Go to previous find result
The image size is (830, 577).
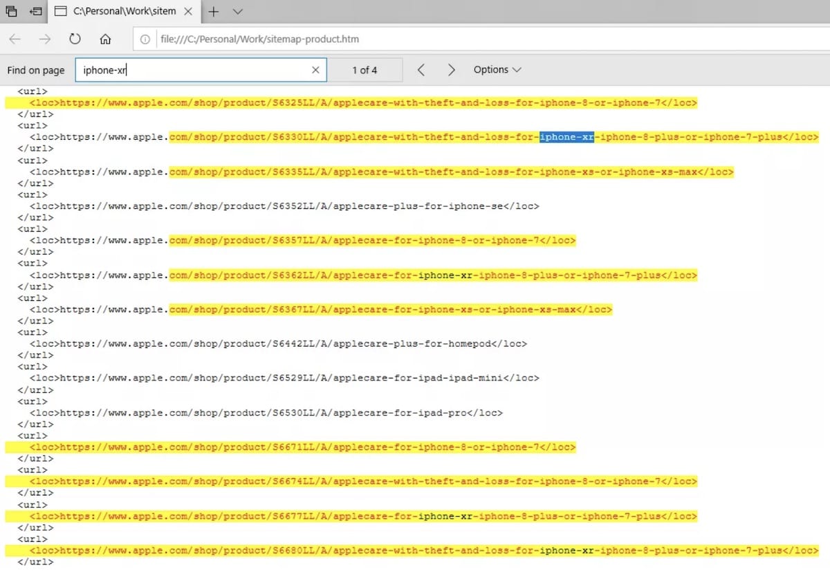pyautogui.click(x=421, y=70)
